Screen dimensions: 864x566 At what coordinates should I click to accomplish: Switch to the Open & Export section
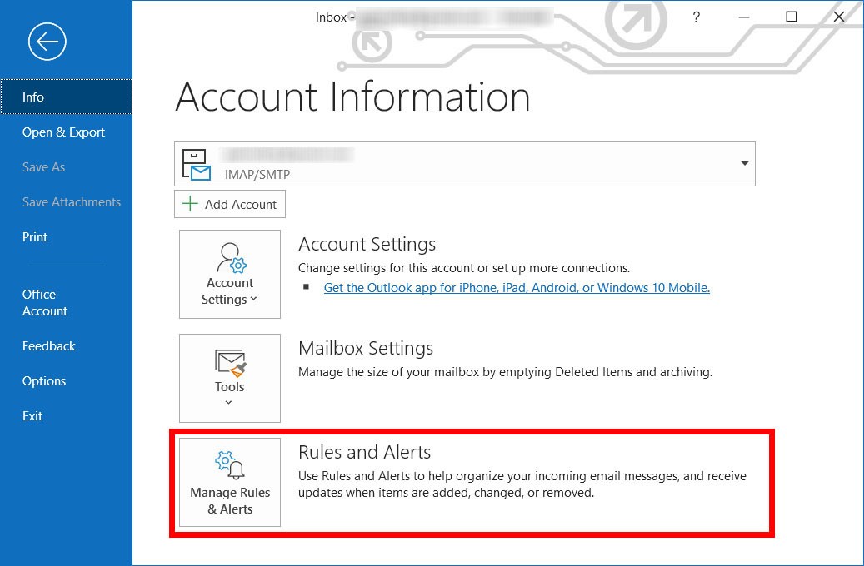63,132
